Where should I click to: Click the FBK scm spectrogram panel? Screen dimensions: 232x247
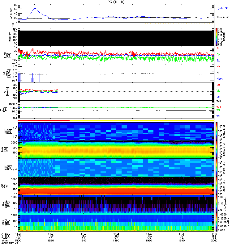pos(116,222)
